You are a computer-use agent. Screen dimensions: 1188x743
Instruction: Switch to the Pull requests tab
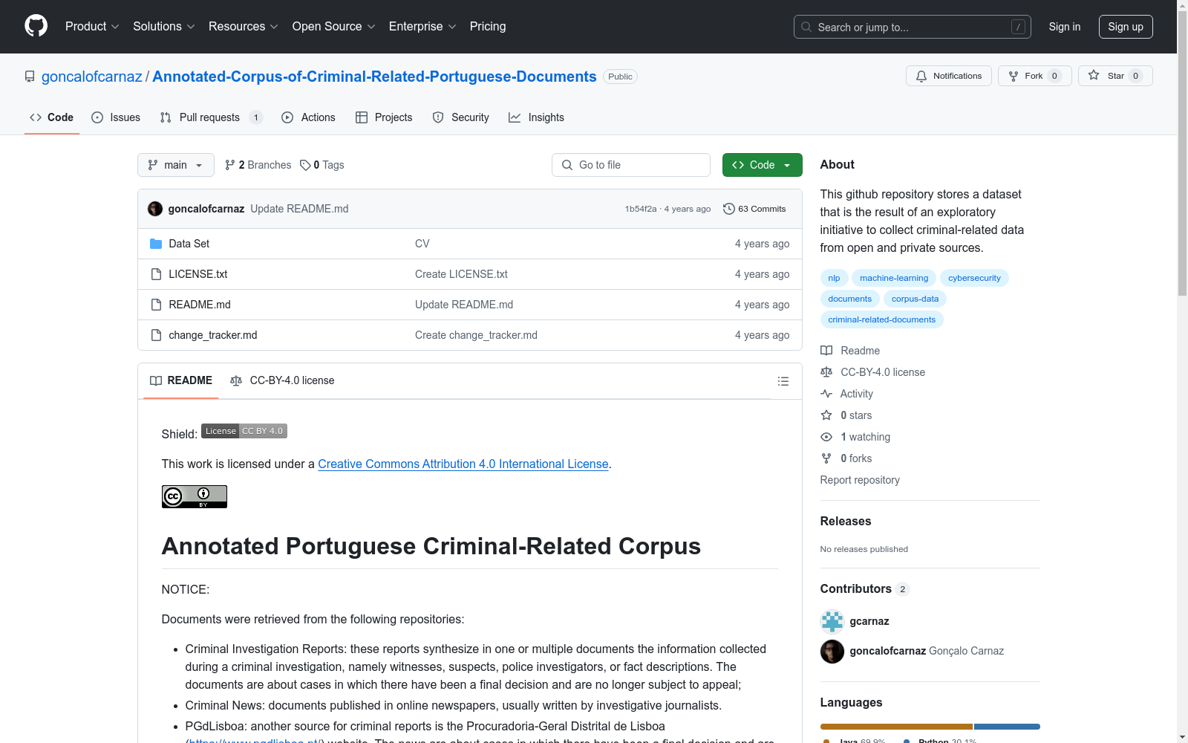pos(212,117)
